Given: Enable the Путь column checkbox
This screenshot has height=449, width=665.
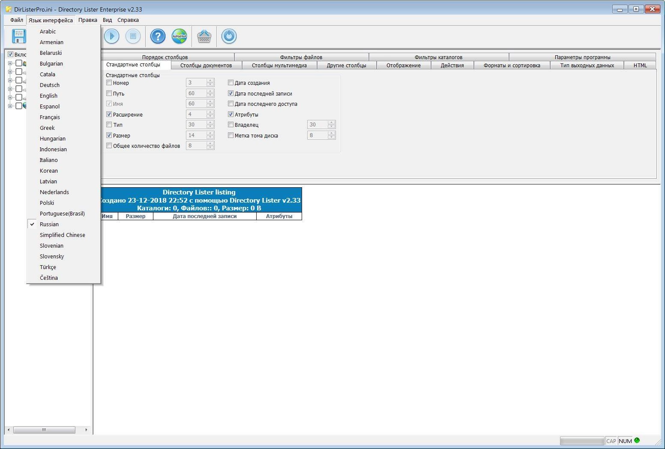Looking at the screenshot, I should coord(109,93).
